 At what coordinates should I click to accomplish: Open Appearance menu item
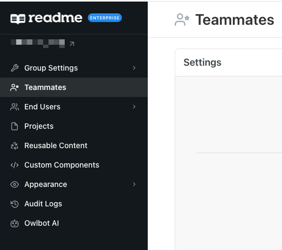74,184
